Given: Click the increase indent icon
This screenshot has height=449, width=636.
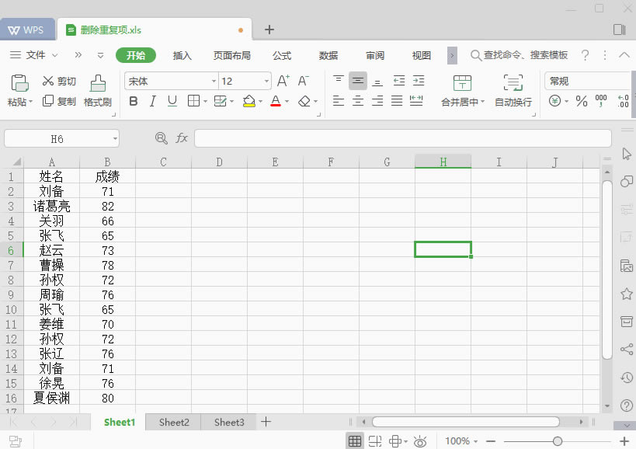Looking at the screenshot, I should click(x=418, y=81).
